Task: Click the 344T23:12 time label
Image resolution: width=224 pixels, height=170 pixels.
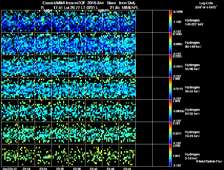Action: 10,169
